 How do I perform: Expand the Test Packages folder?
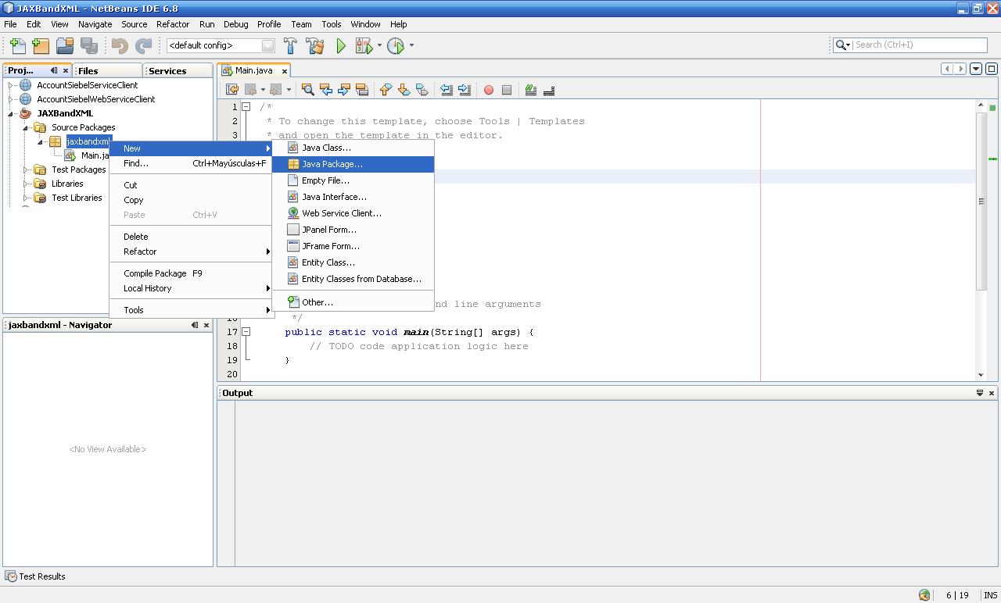coord(23,169)
